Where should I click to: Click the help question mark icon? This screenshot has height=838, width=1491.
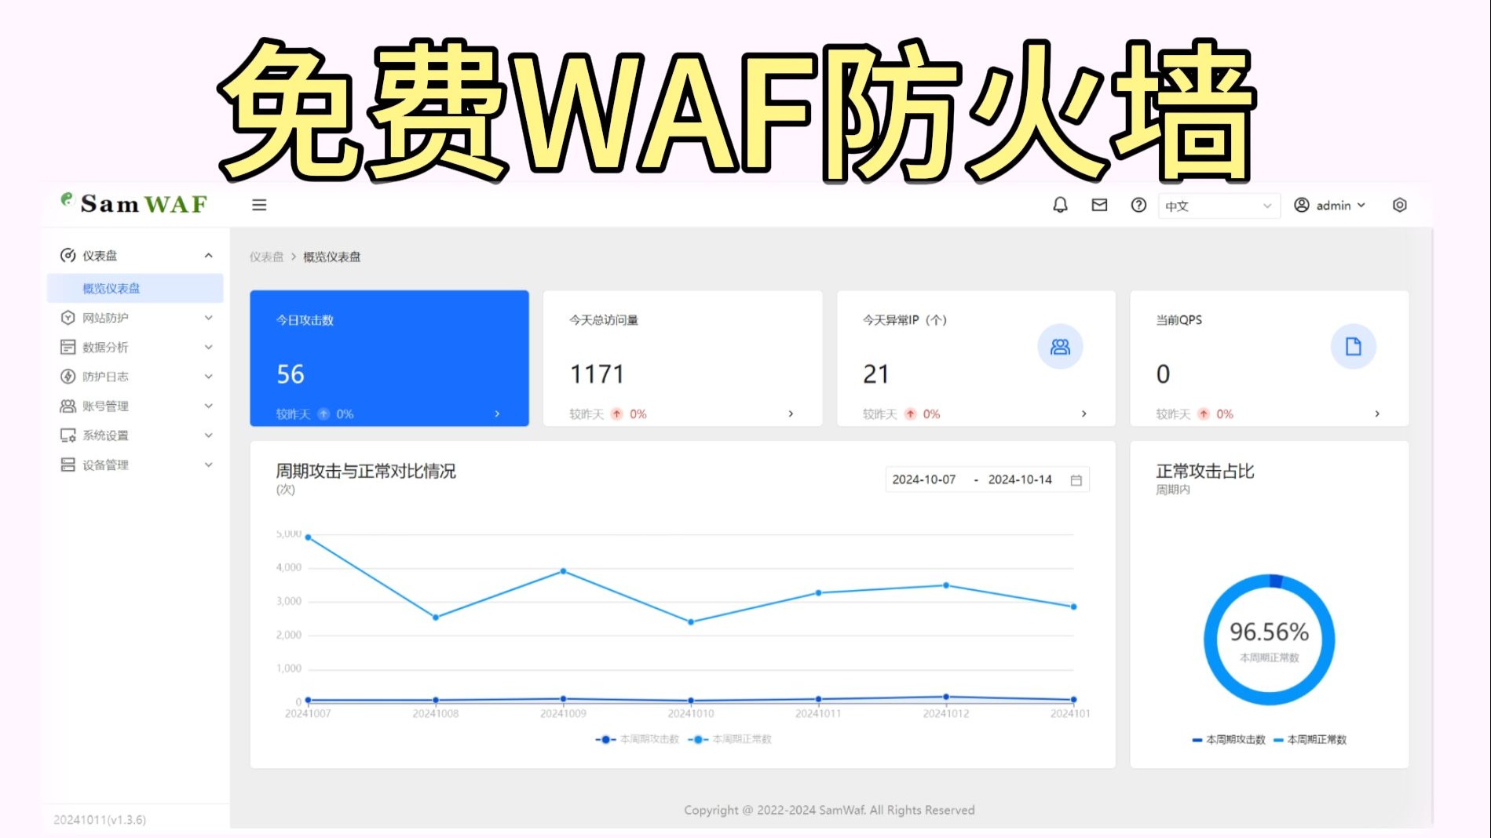click(x=1138, y=205)
